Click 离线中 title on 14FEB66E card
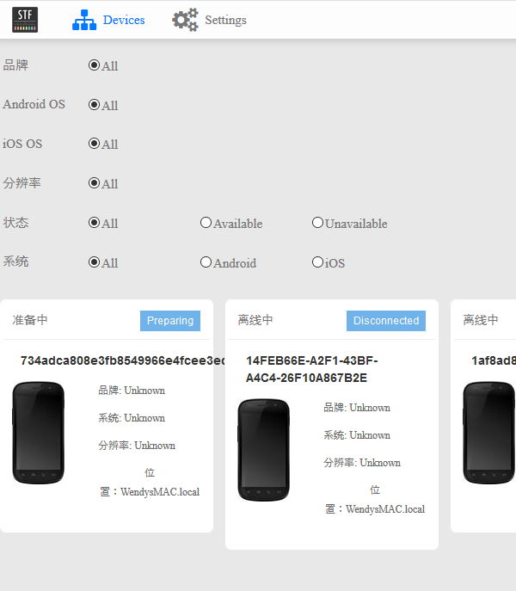The image size is (516, 591). 255,320
